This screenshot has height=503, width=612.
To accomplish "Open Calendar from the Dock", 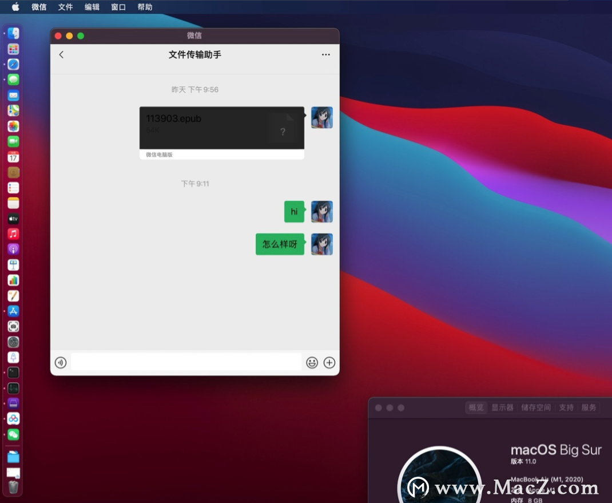I will 13,157.
